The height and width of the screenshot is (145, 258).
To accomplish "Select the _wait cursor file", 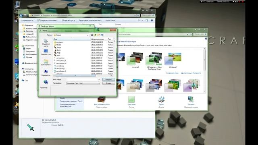I will tap(57, 55).
